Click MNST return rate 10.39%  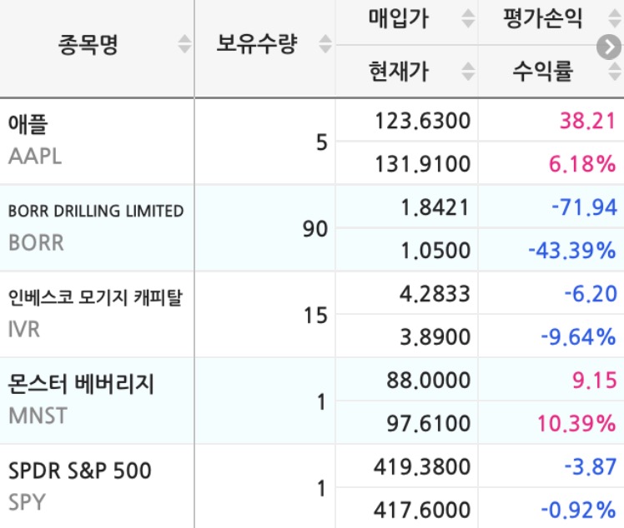click(576, 424)
